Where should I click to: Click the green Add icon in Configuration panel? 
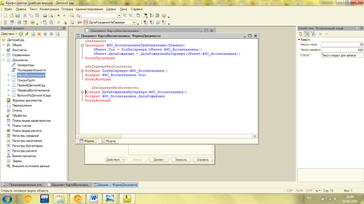(21, 34)
